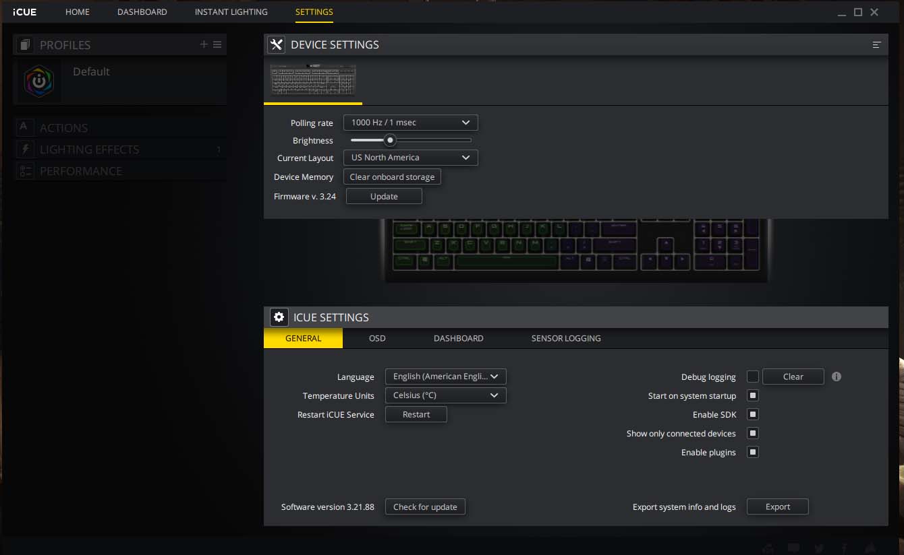Click the Performance section icon
This screenshot has width=904, height=555.
[25, 170]
